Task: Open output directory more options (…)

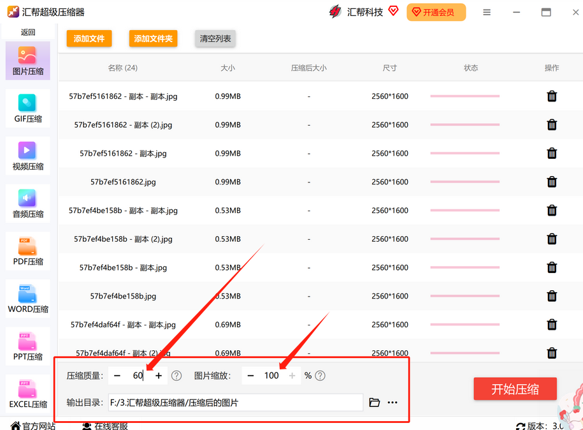Action: click(x=392, y=403)
